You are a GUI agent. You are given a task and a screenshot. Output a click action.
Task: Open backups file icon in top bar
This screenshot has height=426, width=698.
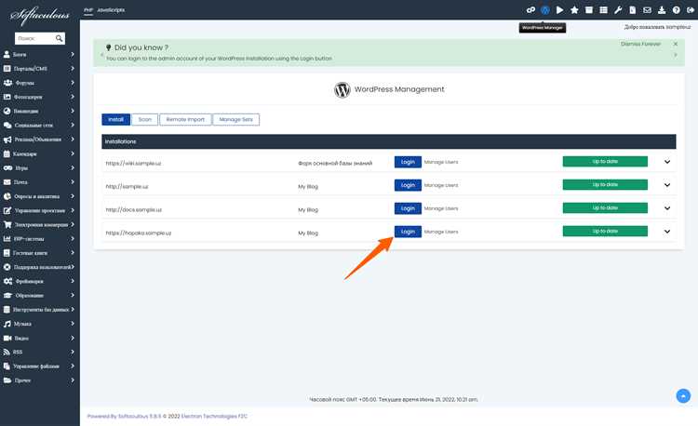[x=632, y=10]
